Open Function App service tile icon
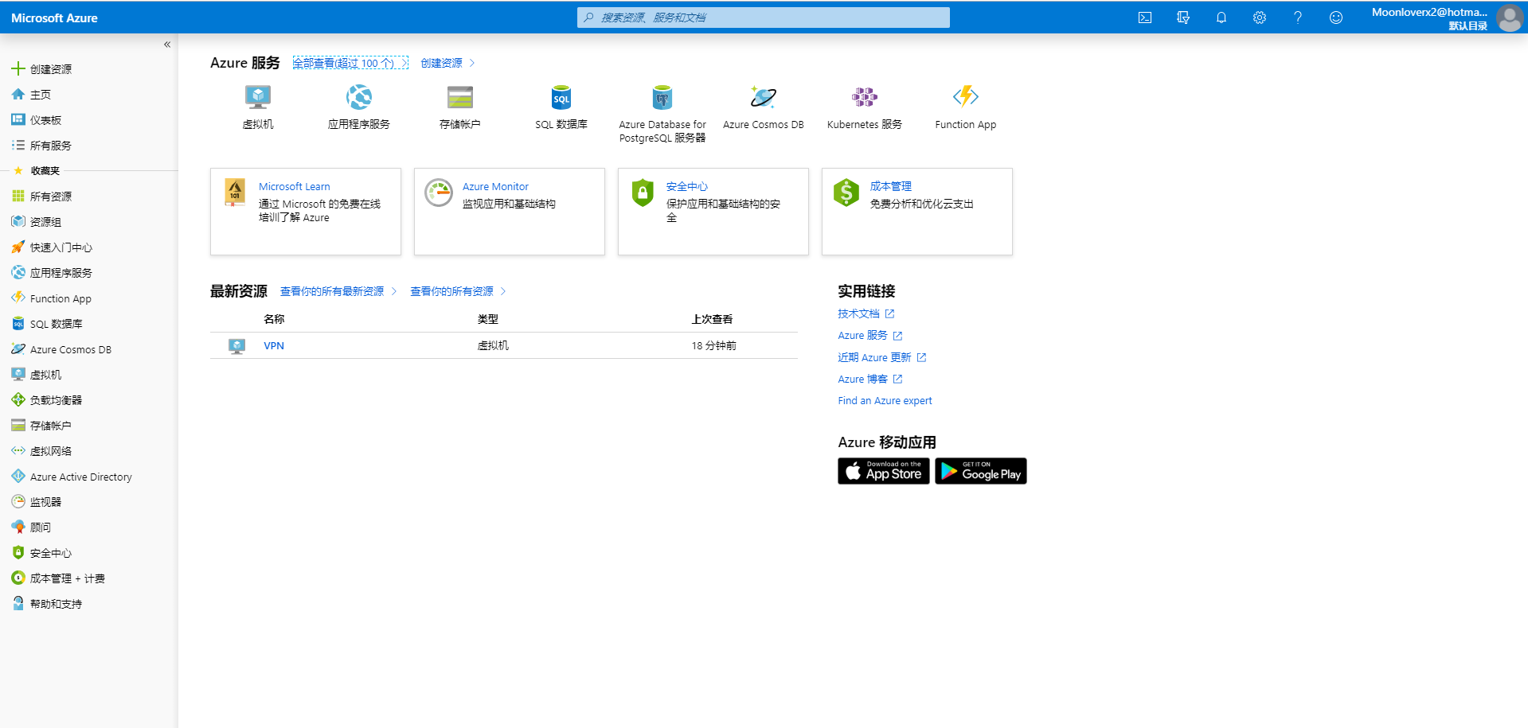Screen dimensions: 1528x728 [x=966, y=97]
